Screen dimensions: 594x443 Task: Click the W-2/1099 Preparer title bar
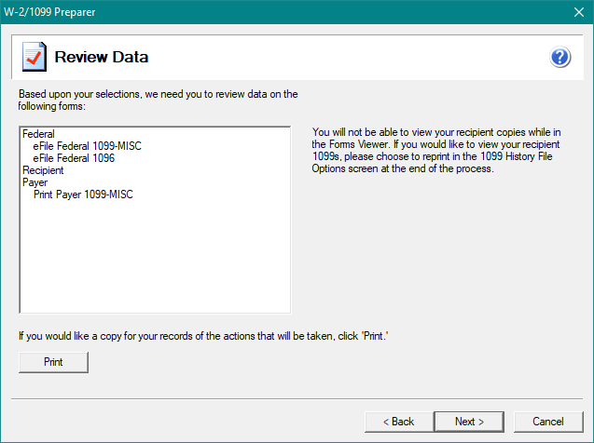click(x=280, y=12)
